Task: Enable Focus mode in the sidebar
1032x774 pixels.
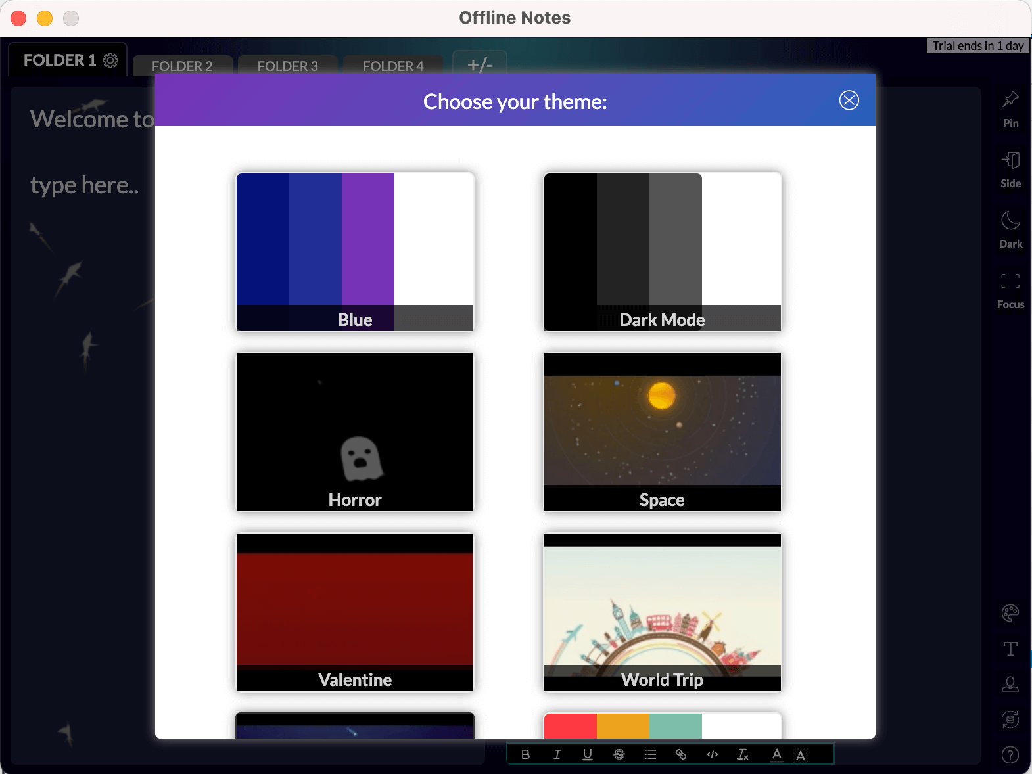Action: click(x=1010, y=290)
